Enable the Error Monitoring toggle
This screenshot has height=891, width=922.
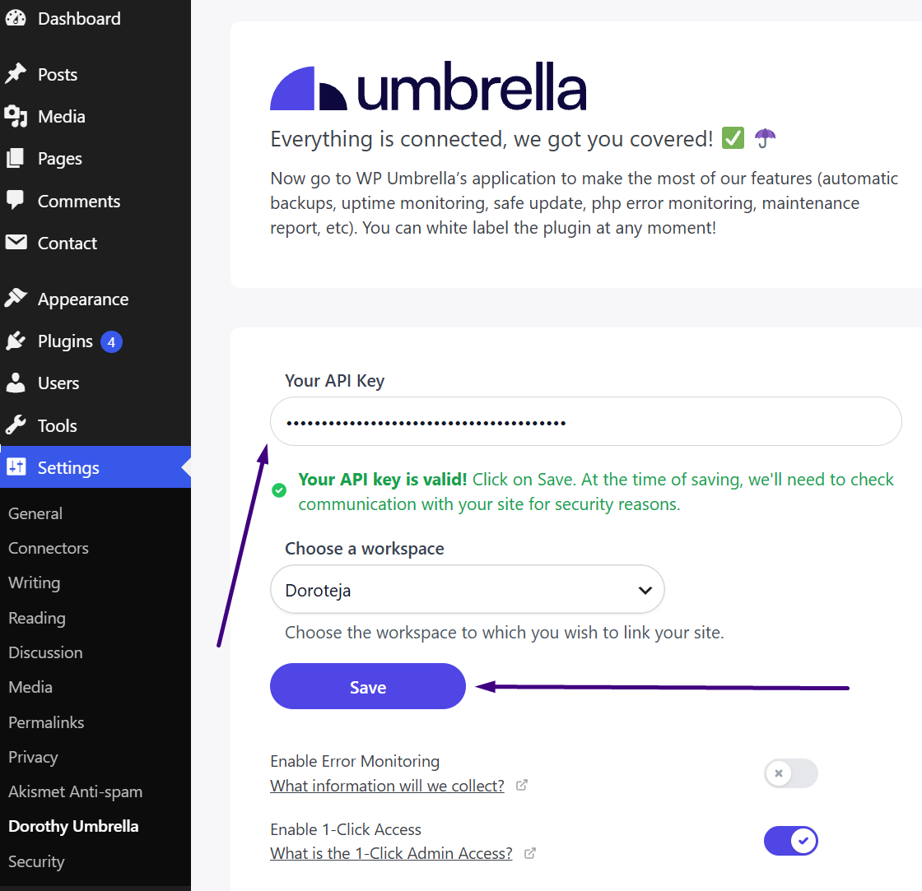(x=791, y=773)
